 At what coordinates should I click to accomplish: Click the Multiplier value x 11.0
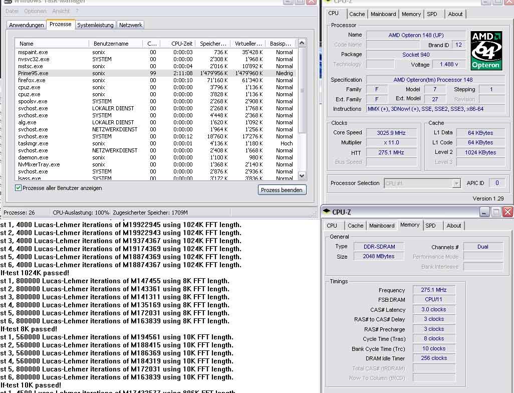[391, 142]
